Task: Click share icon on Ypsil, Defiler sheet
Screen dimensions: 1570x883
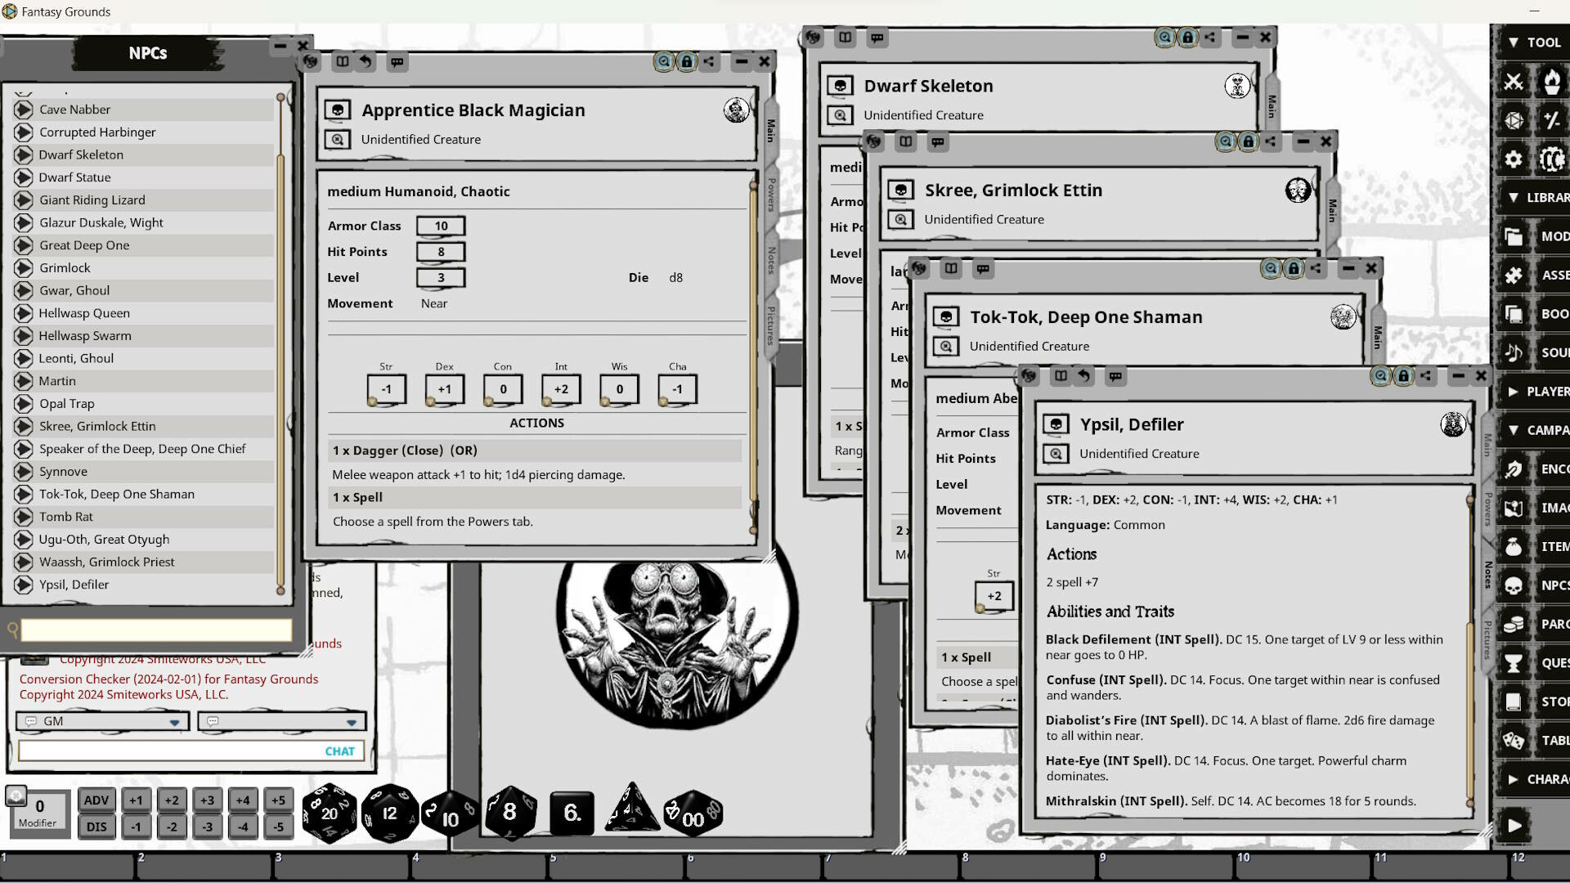Action: (1426, 376)
